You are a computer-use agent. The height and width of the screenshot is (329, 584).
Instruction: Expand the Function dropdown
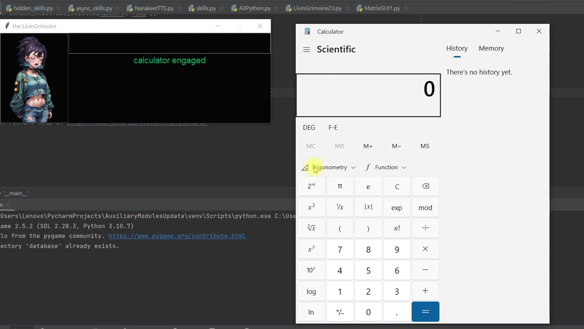(386, 167)
